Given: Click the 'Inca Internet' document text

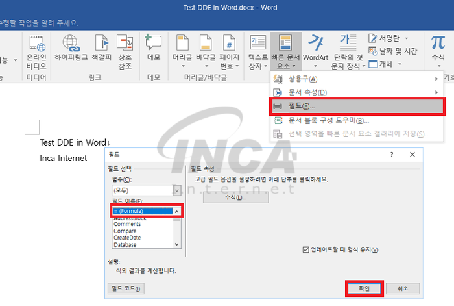Looking at the screenshot, I should (63, 158).
